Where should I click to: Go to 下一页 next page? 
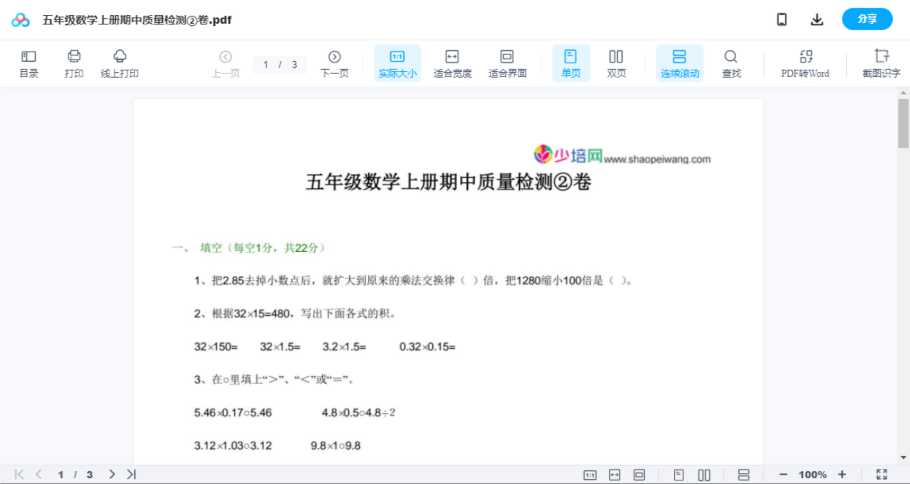pos(335,63)
